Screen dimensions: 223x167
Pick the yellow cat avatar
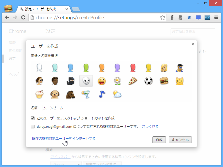point(180,81)
